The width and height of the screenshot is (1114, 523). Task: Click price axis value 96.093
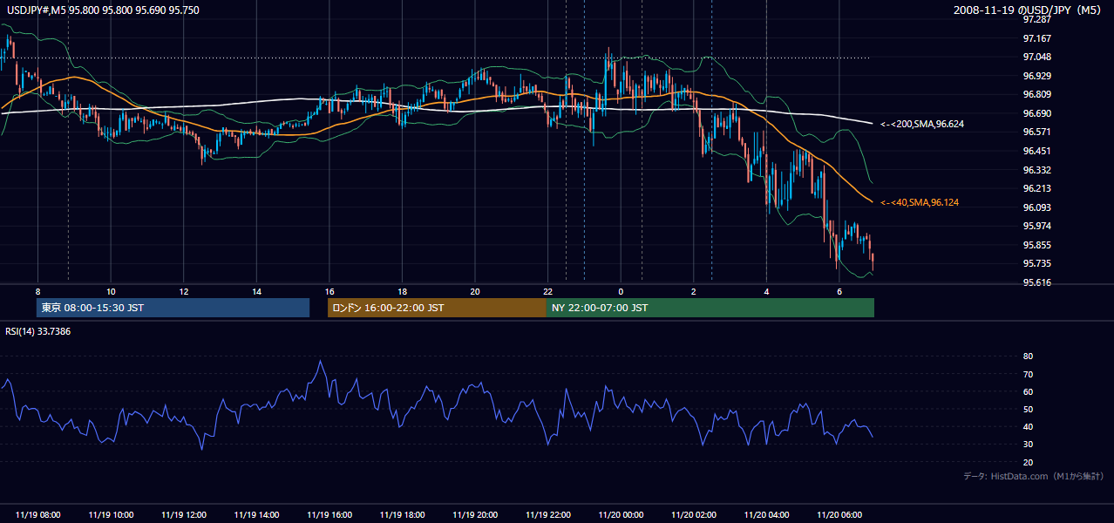tap(1036, 207)
